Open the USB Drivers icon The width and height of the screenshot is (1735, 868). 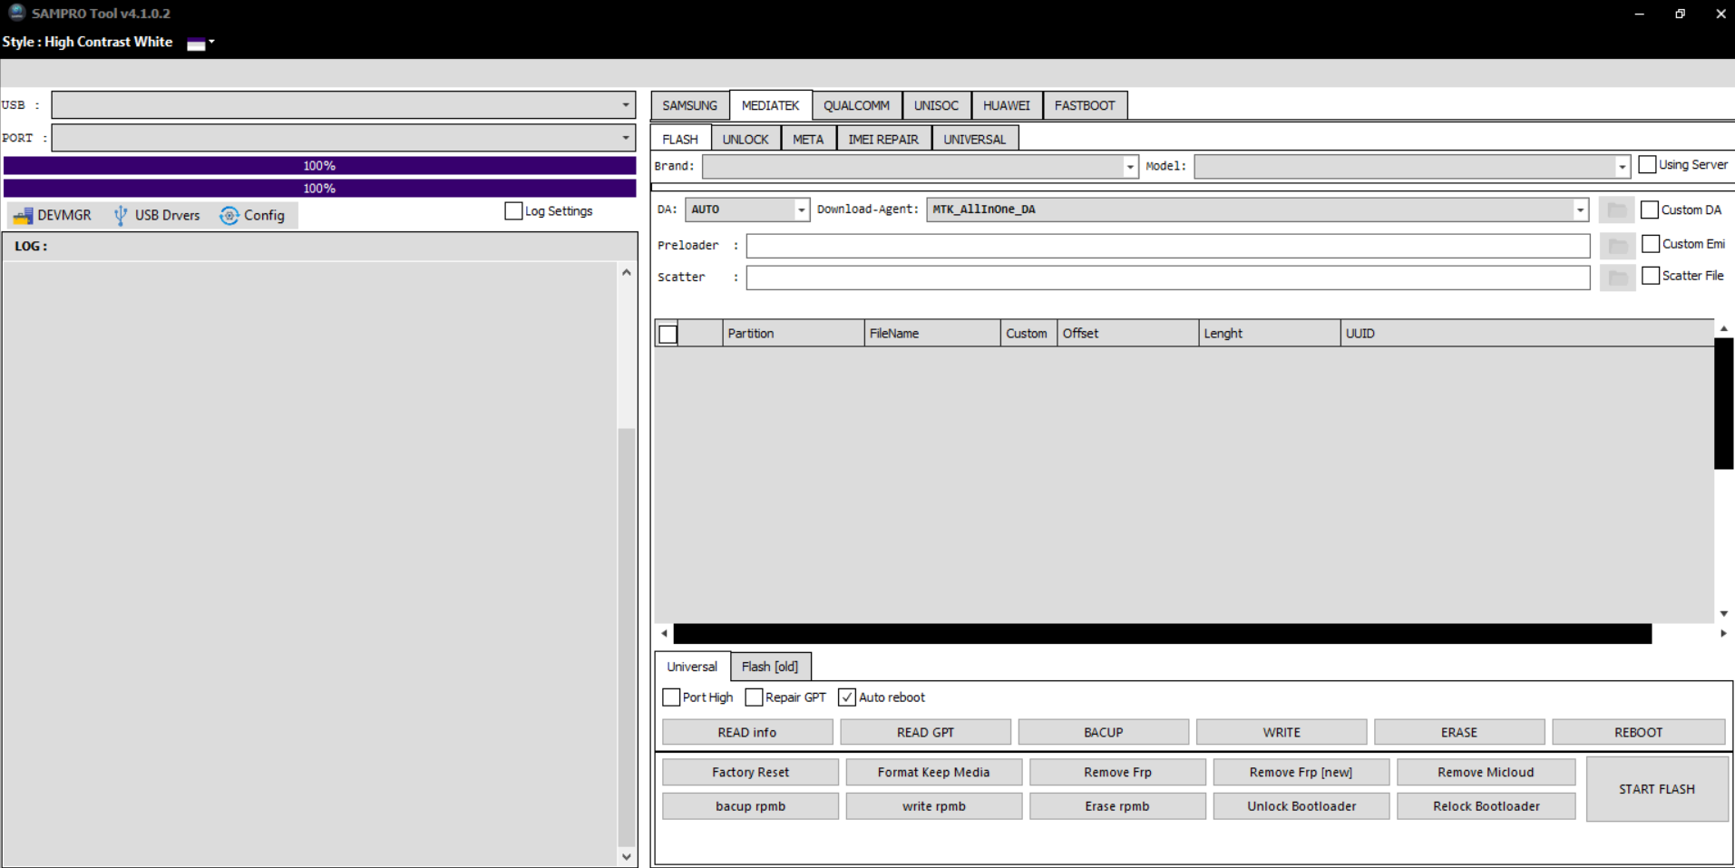tap(120, 216)
